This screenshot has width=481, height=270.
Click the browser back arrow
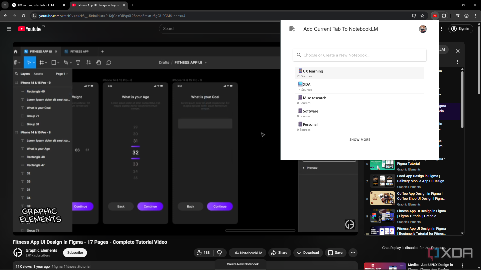(6, 16)
